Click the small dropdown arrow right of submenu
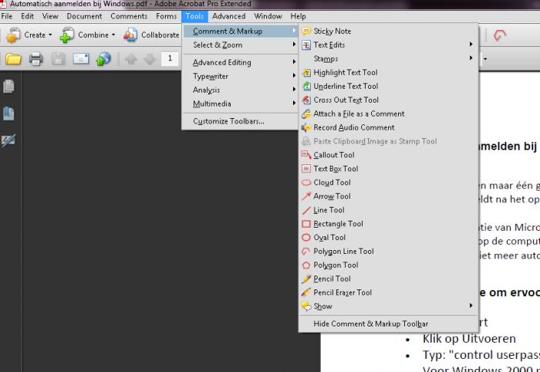The height and width of the screenshot is (372, 540). tap(485, 59)
